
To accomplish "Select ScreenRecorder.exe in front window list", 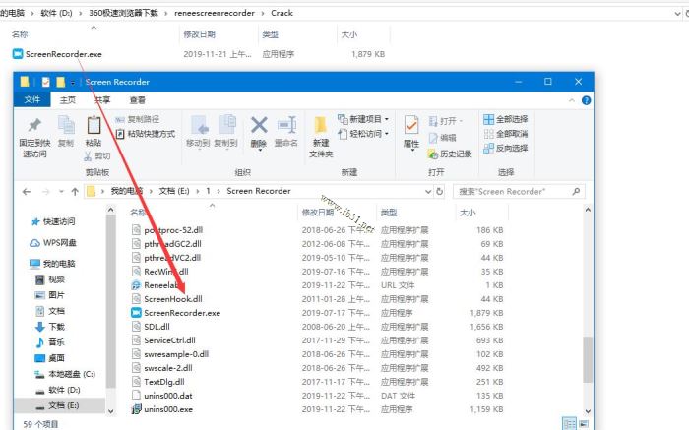I will tap(176, 313).
